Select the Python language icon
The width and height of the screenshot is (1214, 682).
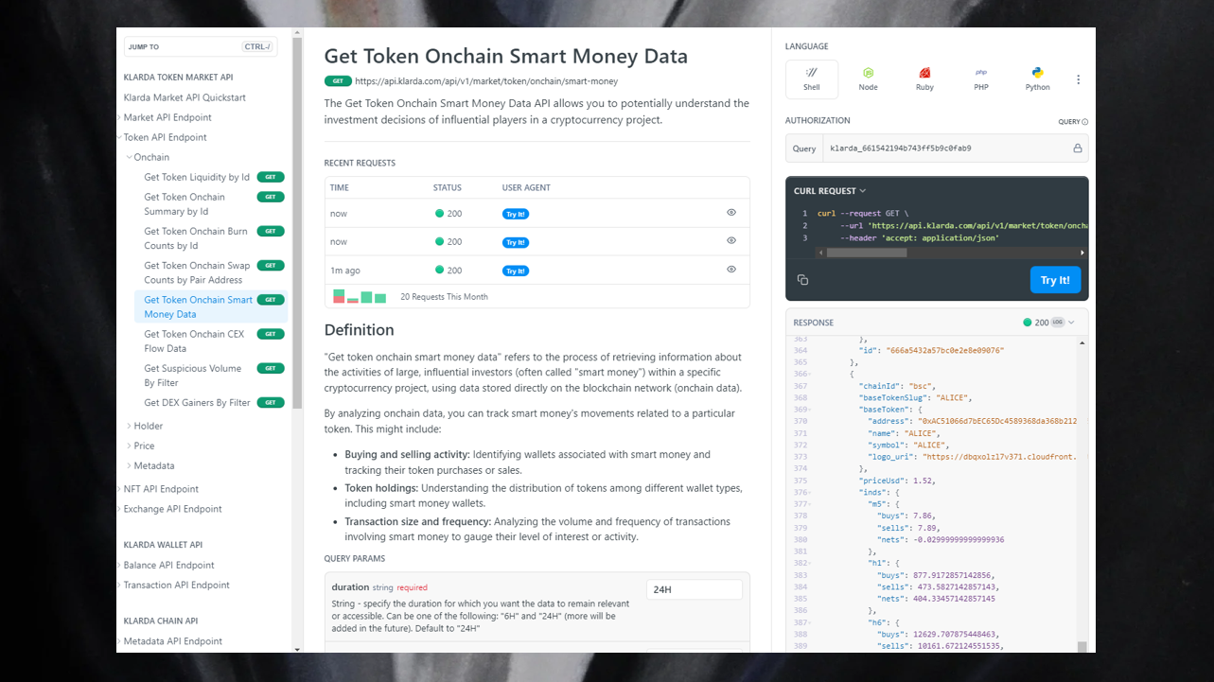point(1038,79)
